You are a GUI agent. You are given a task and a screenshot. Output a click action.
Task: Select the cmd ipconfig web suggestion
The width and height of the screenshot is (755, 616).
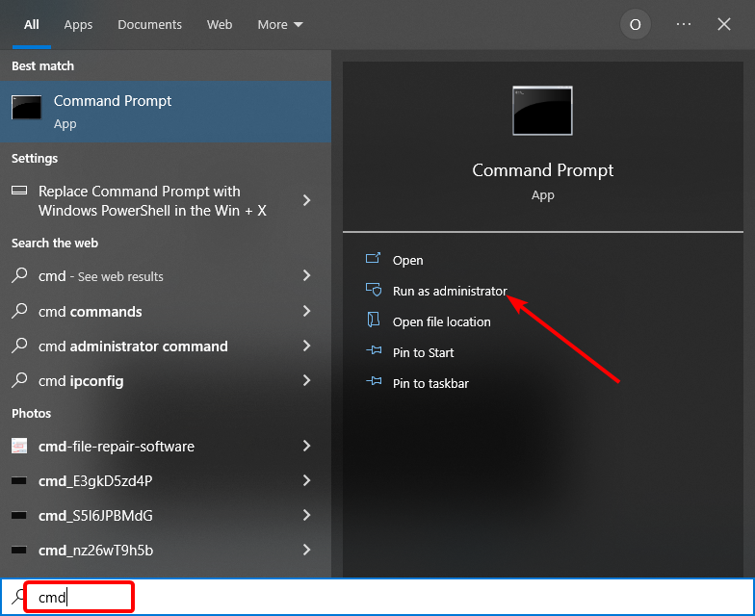tap(81, 381)
